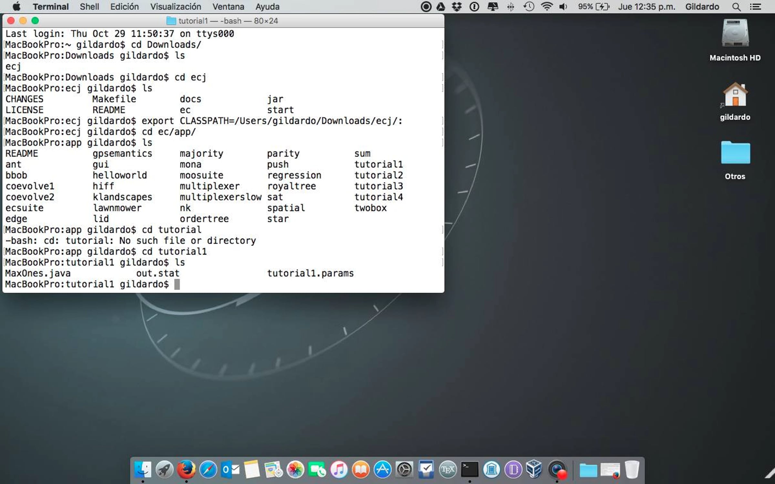Open the TeX application in the Dock
775x484 pixels.
coord(448,469)
